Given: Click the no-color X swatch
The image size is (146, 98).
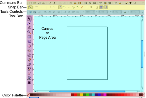Looking at the screenshot, I should coord(28,95).
